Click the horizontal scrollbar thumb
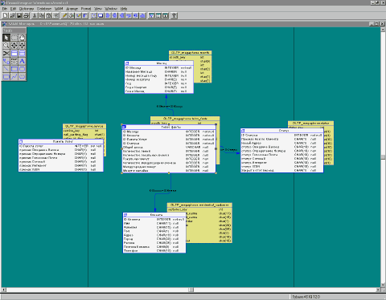This screenshot has height=300, width=386. (191, 290)
